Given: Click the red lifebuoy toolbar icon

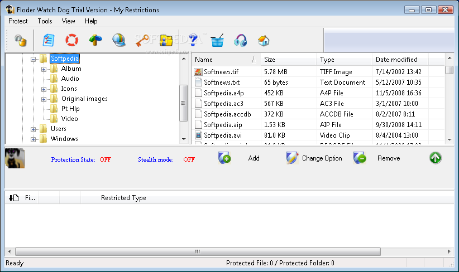Looking at the screenshot, I should (x=71, y=40).
